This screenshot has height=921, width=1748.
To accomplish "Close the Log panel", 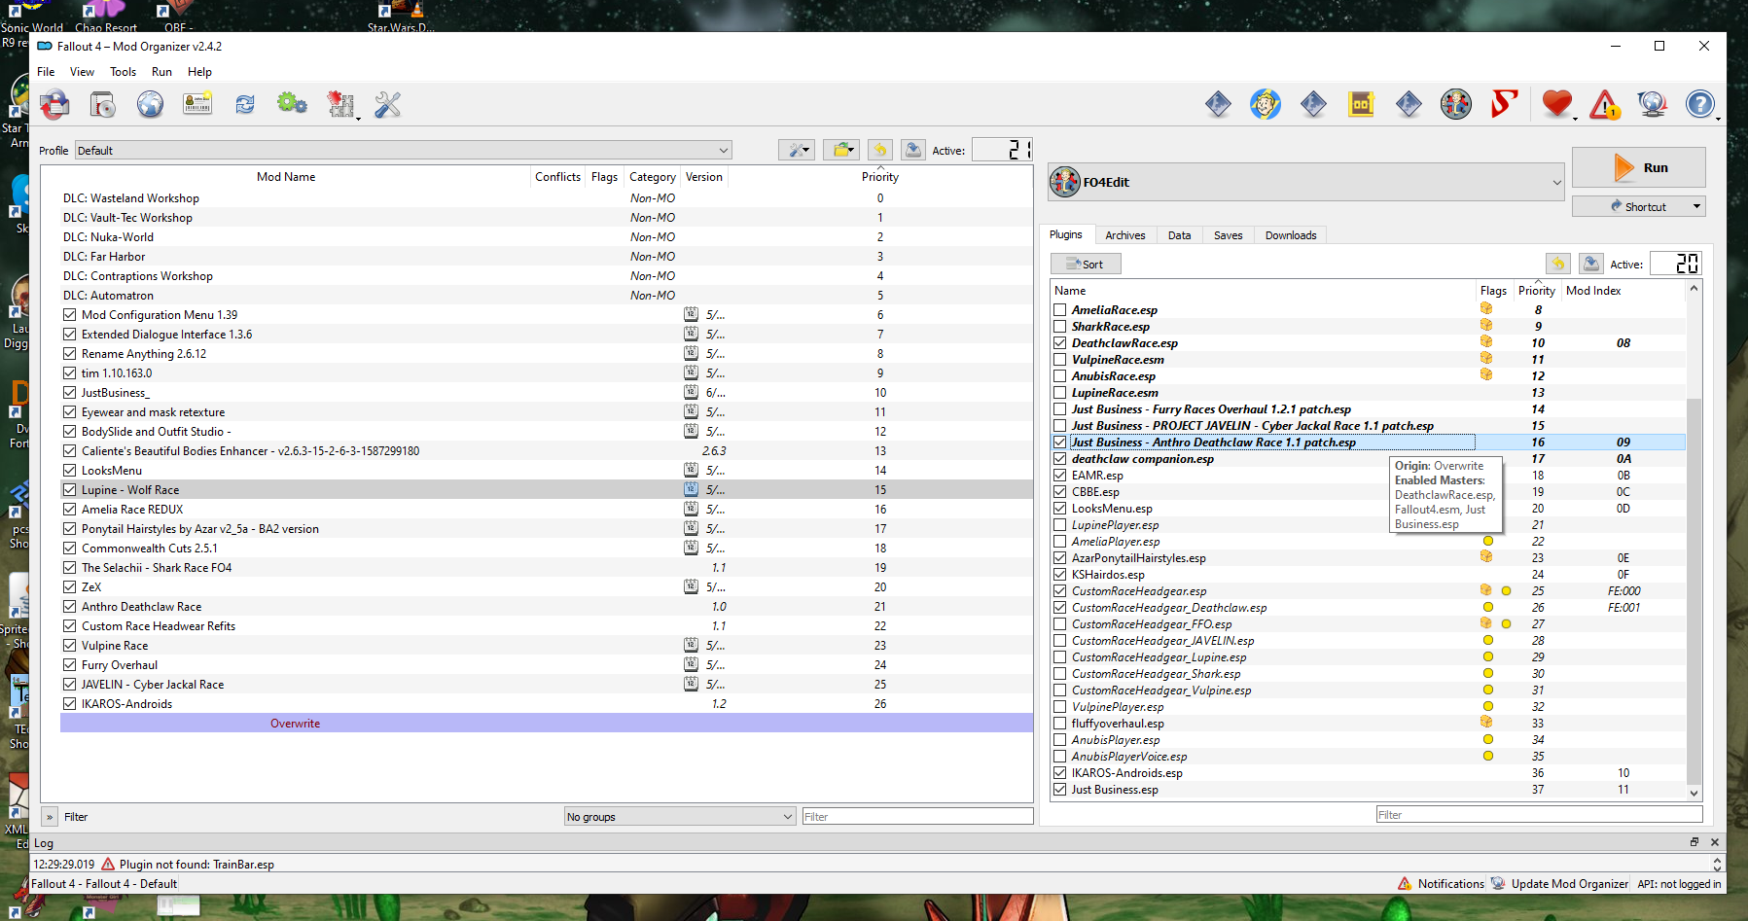I will tap(1715, 842).
